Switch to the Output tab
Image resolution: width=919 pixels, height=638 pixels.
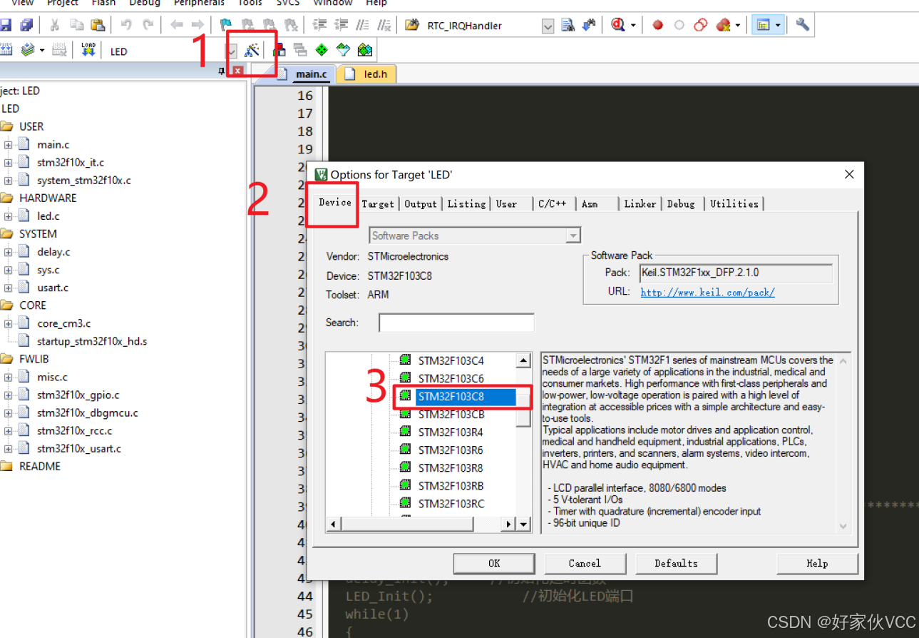(421, 204)
